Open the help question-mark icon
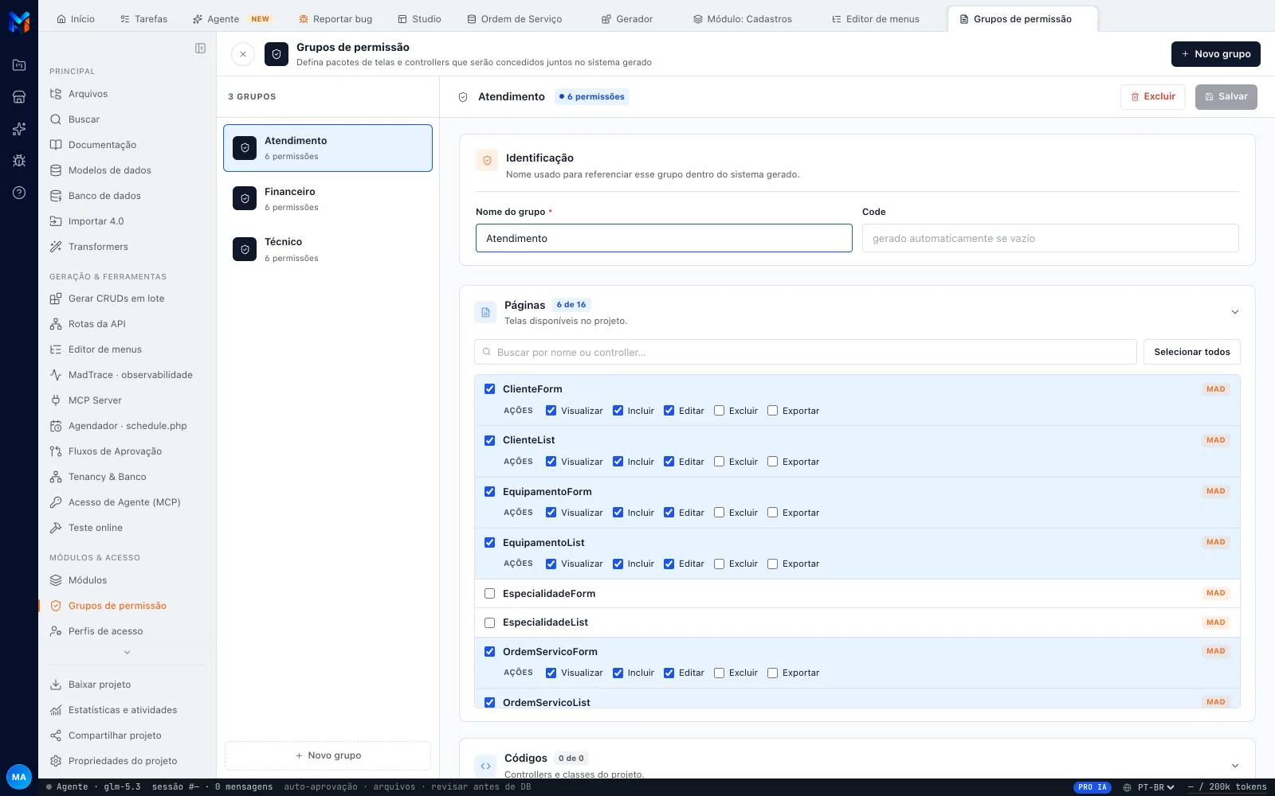 click(19, 193)
